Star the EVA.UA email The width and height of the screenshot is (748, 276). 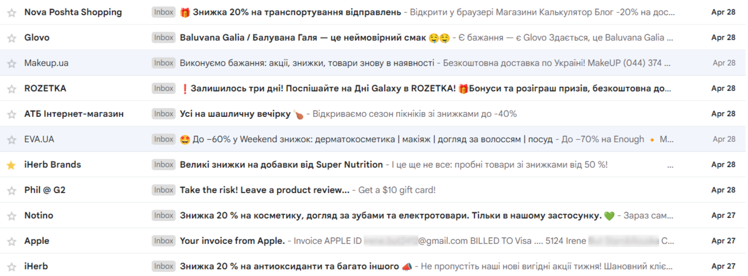[11, 140]
